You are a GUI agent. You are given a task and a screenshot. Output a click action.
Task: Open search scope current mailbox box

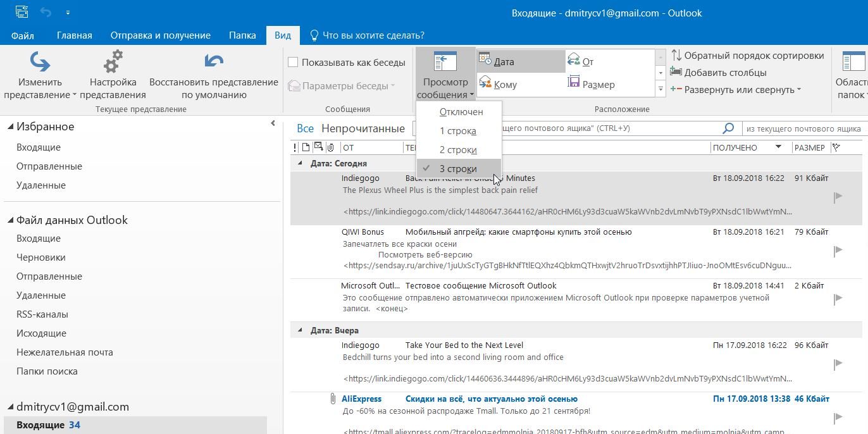[803, 128]
